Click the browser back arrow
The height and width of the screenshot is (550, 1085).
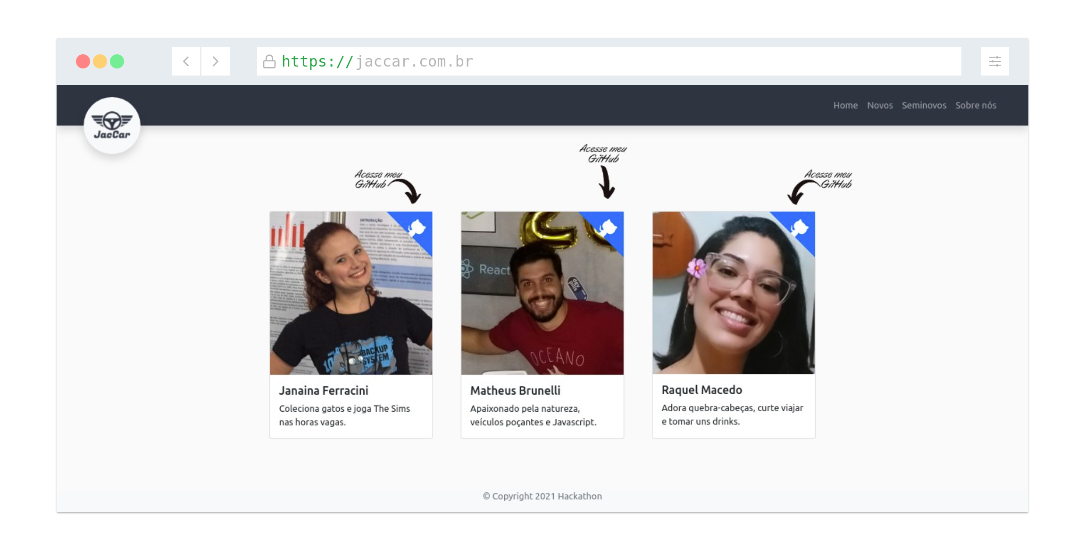click(186, 61)
